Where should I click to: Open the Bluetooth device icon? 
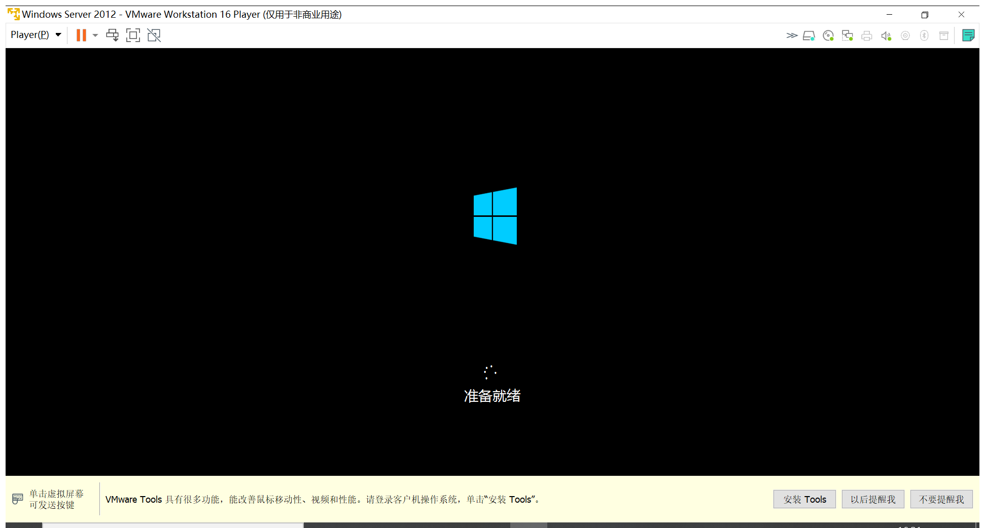[x=924, y=35]
